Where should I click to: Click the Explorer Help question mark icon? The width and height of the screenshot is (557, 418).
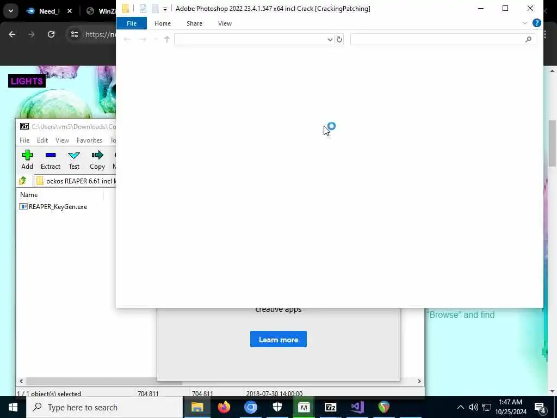click(x=537, y=23)
